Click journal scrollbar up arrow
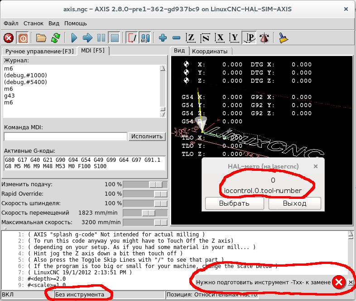The width and height of the screenshot is (356, 301). coord(163,68)
